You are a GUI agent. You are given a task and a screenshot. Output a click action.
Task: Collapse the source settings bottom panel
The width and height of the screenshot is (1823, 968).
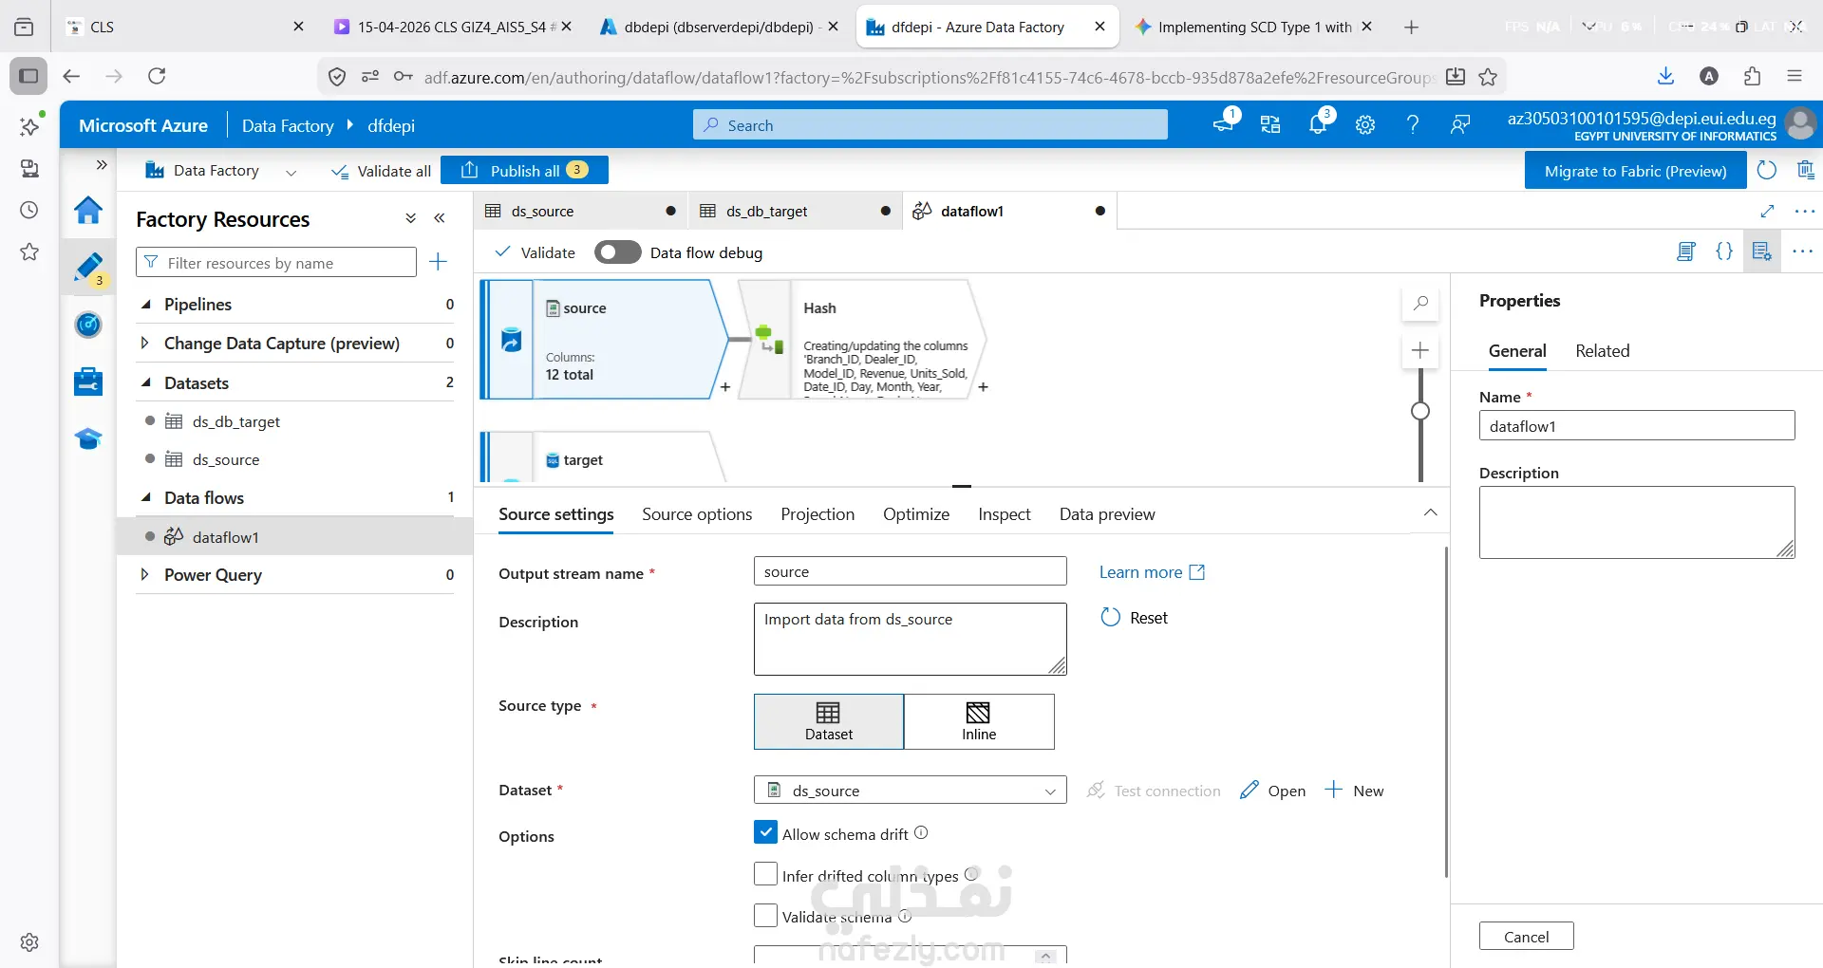[1430, 512]
